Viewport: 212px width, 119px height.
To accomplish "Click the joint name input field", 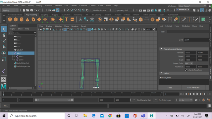I will [x=196, y=40].
